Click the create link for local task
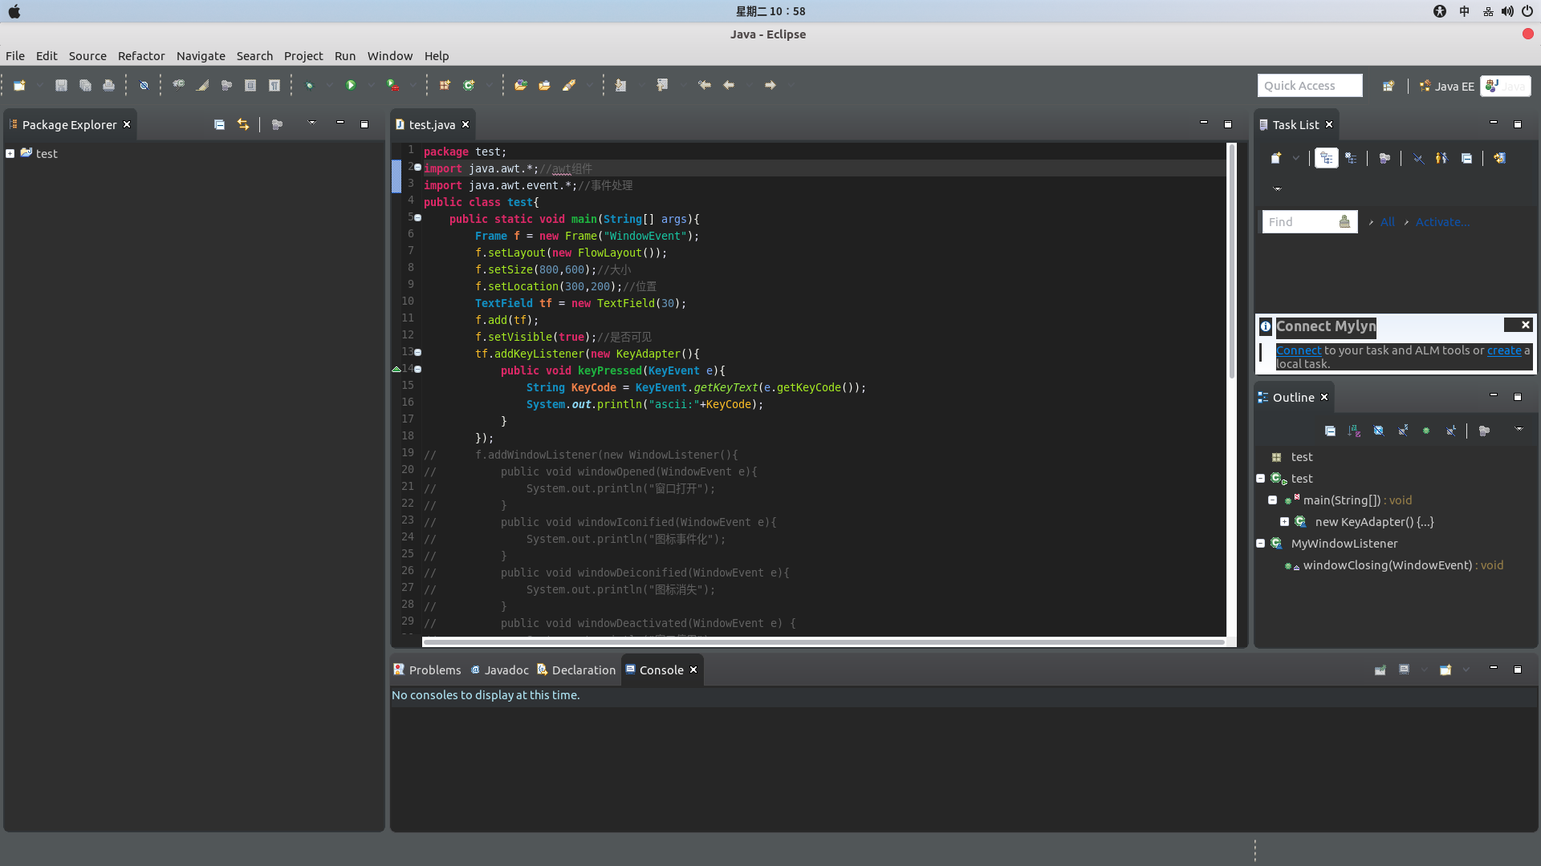1541x866 pixels. (1504, 350)
